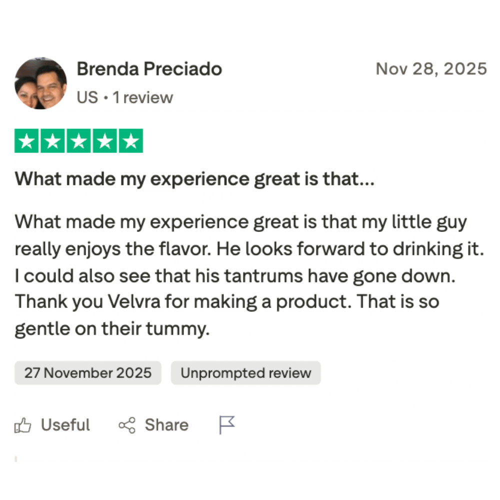The width and height of the screenshot is (500, 500).
Task: Click the 'Share' text label
Action: 166,425
